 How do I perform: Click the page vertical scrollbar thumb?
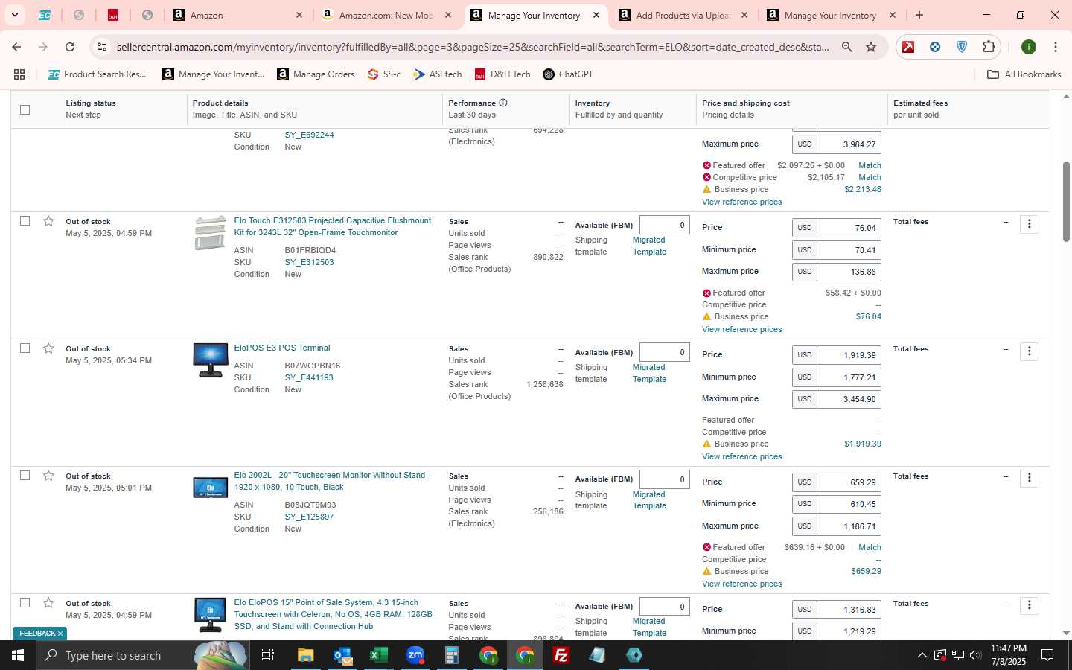click(x=1066, y=201)
